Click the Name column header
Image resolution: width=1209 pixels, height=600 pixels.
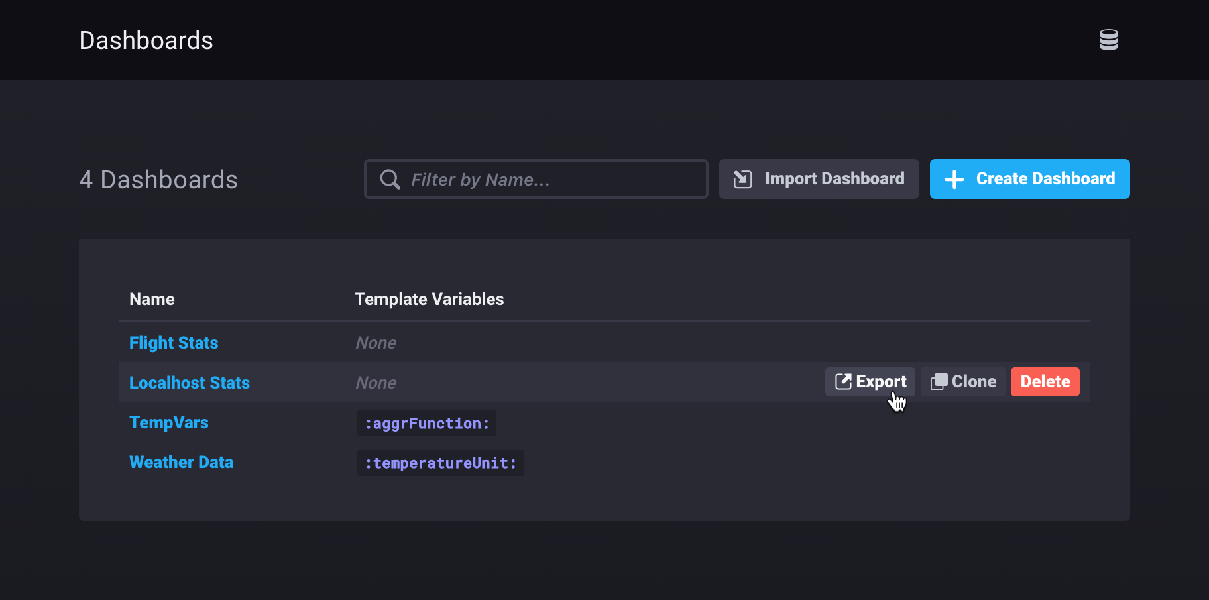(152, 299)
